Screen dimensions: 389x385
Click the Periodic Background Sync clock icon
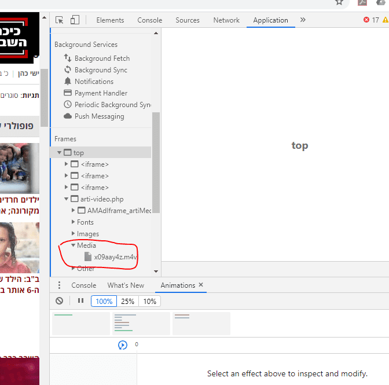68,104
